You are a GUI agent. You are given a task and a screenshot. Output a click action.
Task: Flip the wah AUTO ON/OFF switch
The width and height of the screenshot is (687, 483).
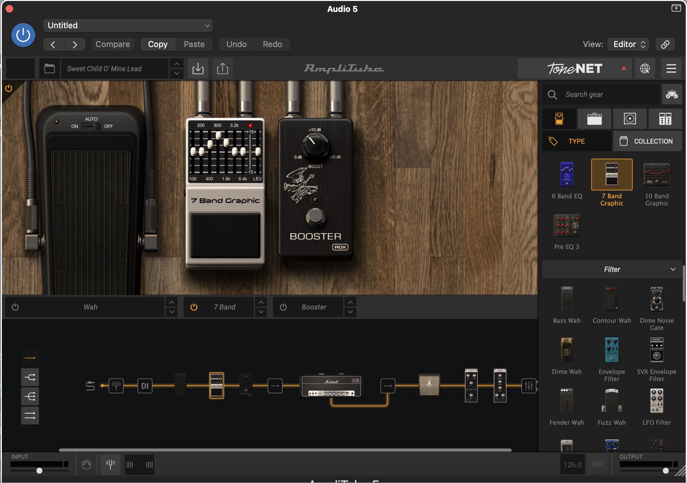(91, 126)
